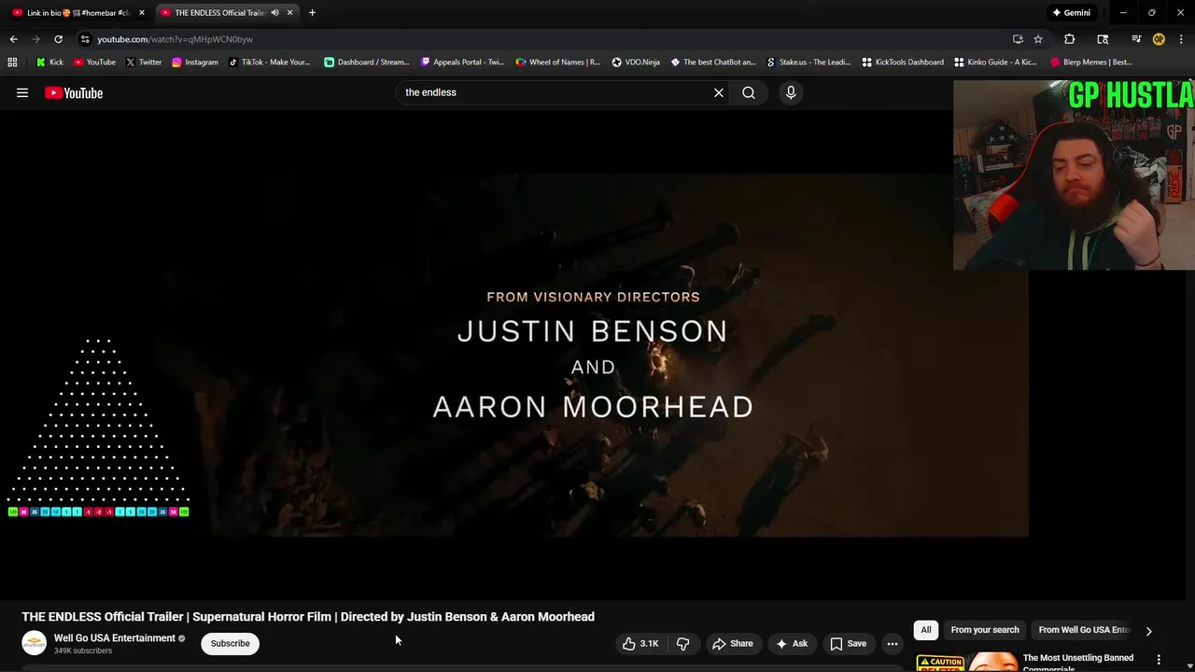Open the Most Unsettling Banned Commercials thumbnail
Screen dimensions: 1195x672
pyautogui.click(x=966, y=662)
